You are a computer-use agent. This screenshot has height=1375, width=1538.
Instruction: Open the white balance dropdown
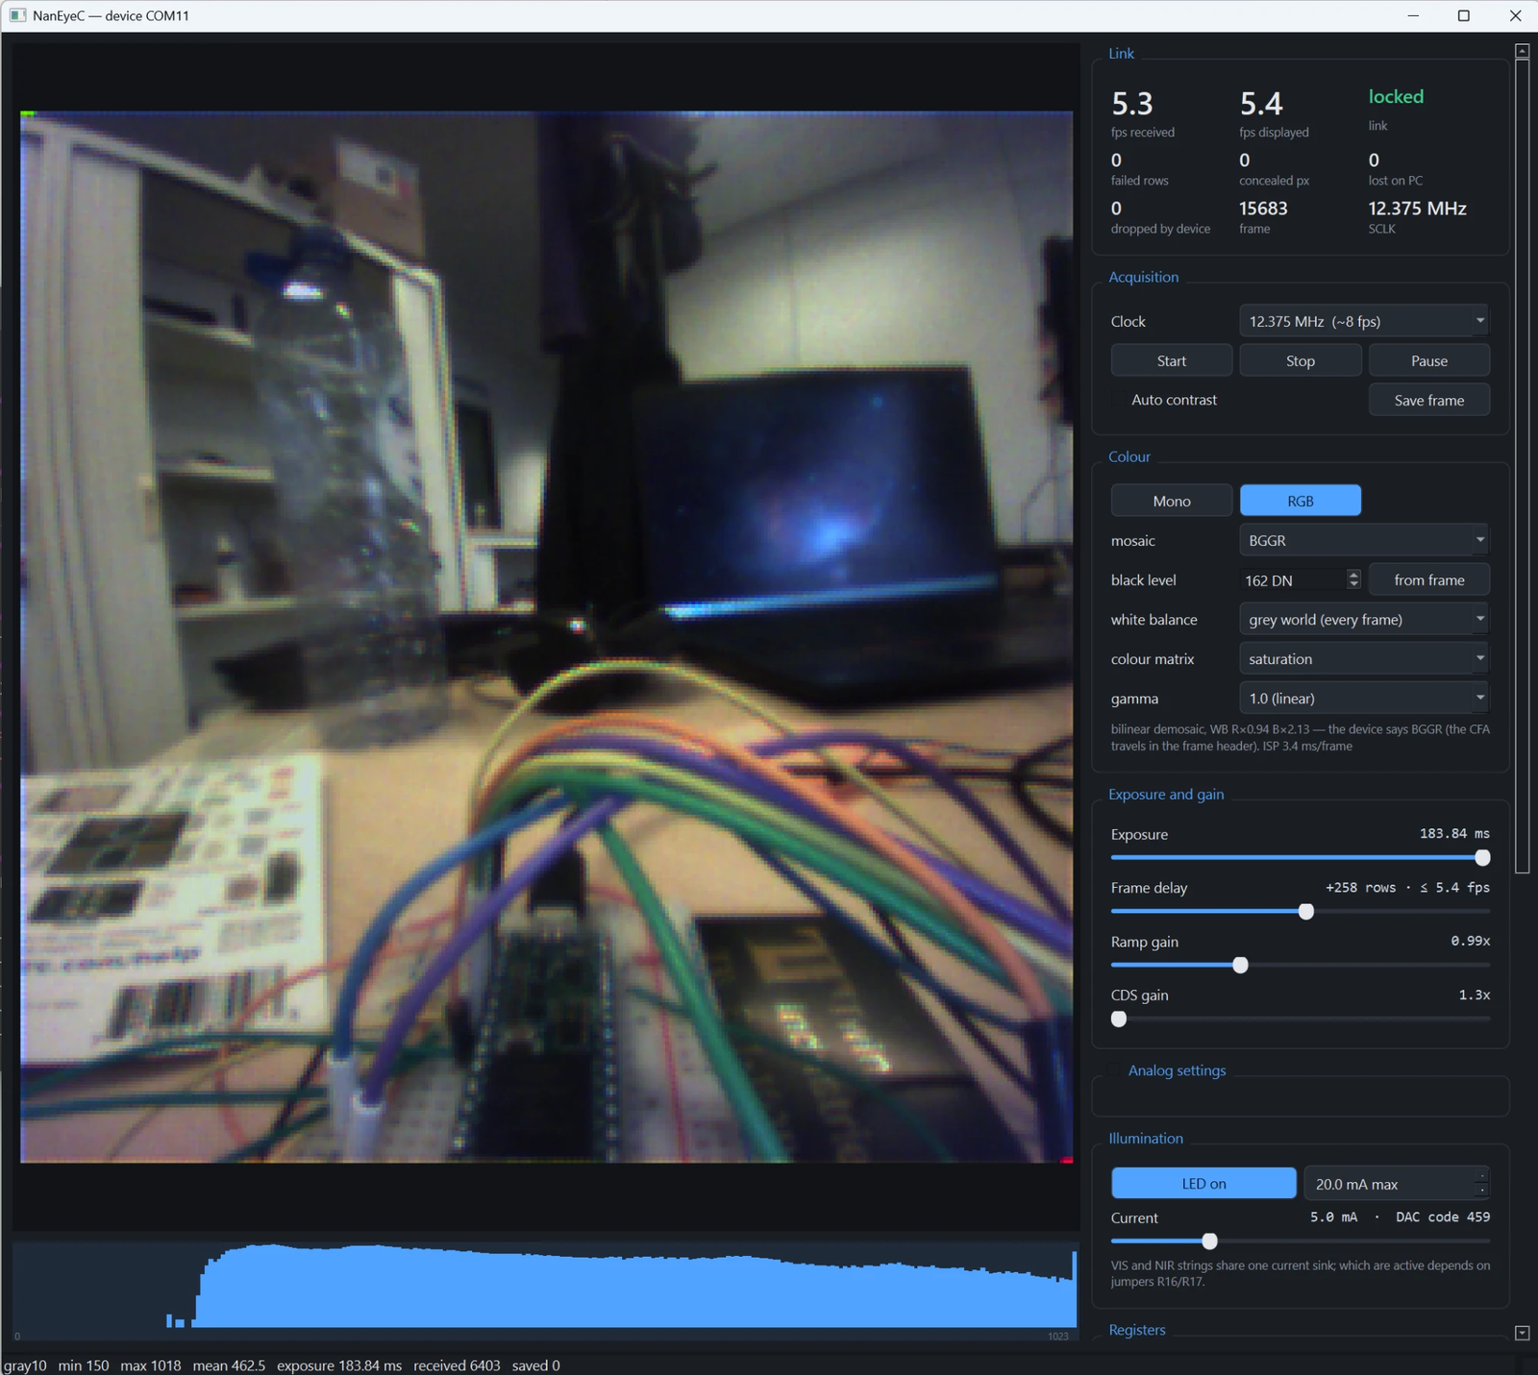1364,620
